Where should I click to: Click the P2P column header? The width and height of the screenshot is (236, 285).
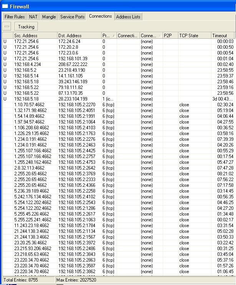(170, 35)
